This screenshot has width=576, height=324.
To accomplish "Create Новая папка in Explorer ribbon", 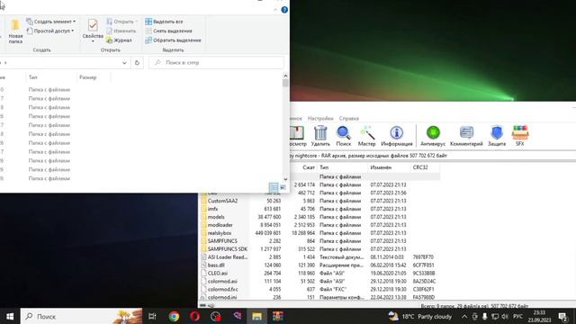I will point(15,31).
